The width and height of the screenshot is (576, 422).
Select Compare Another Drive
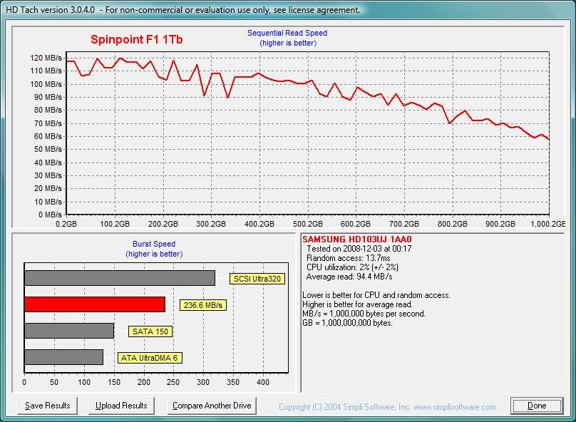(x=212, y=406)
